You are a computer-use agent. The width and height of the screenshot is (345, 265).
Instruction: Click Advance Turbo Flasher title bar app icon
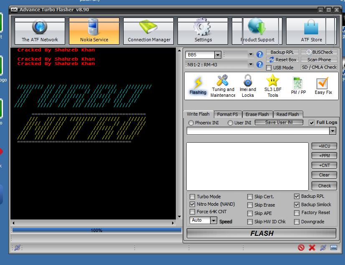tap(14, 10)
